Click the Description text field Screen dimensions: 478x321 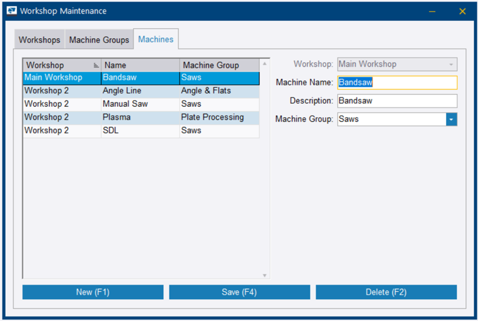pyautogui.click(x=397, y=101)
